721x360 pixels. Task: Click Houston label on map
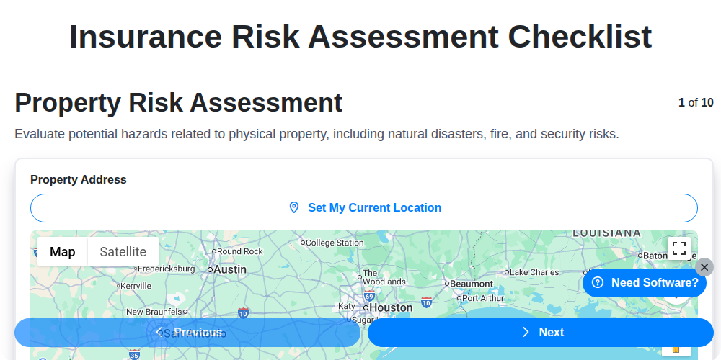click(x=392, y=307)
